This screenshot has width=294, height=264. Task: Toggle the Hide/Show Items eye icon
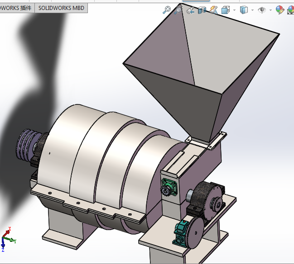click(262, 10)
